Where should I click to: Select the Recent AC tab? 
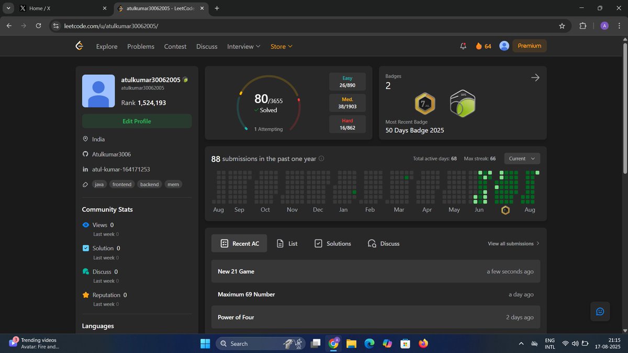click(239, 243)
